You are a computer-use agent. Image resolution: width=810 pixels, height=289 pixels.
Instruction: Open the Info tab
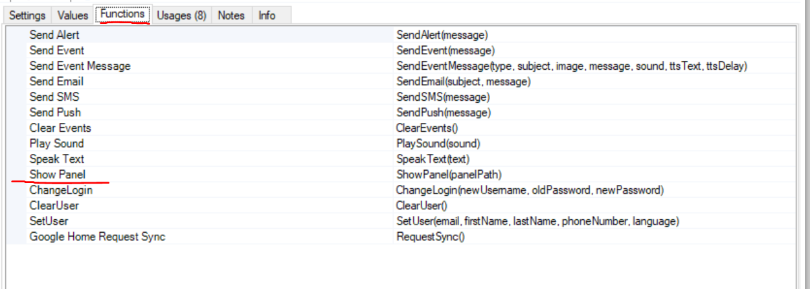(x=267, y=16)
